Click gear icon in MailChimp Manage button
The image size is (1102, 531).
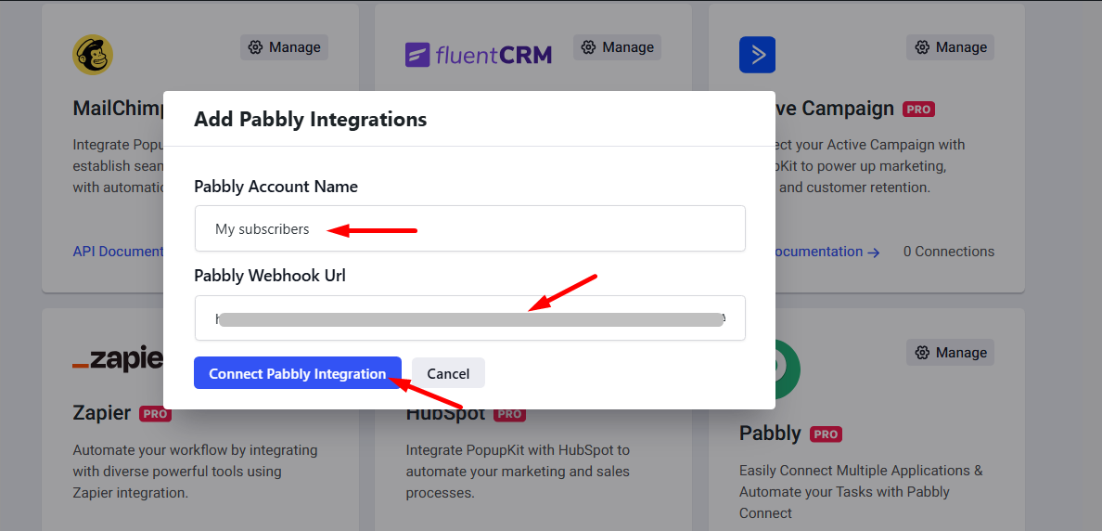(256, 47)
